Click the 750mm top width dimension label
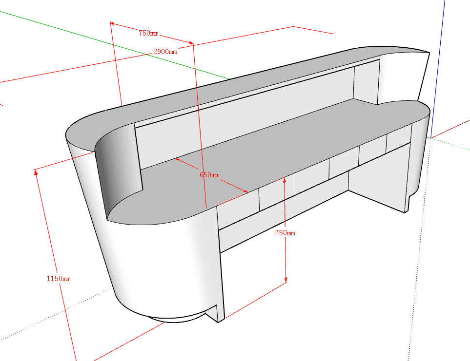This screenshot has height=361, width=470. 148,33
